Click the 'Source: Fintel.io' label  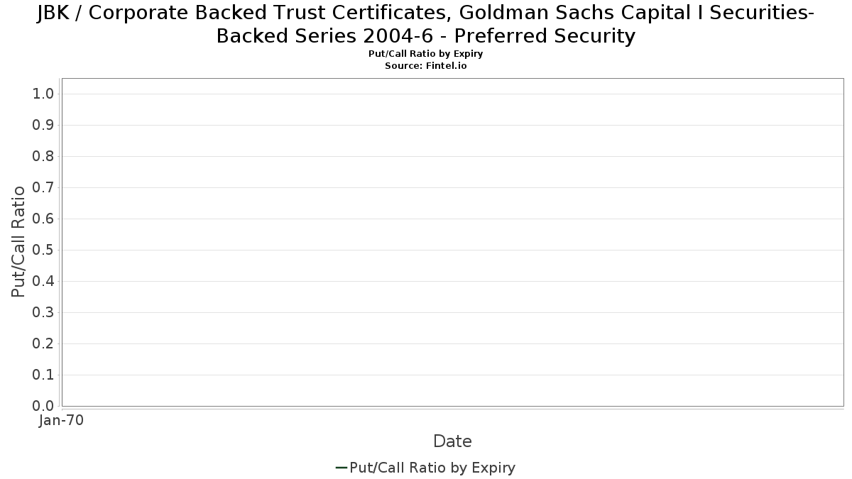coord(426,65)
